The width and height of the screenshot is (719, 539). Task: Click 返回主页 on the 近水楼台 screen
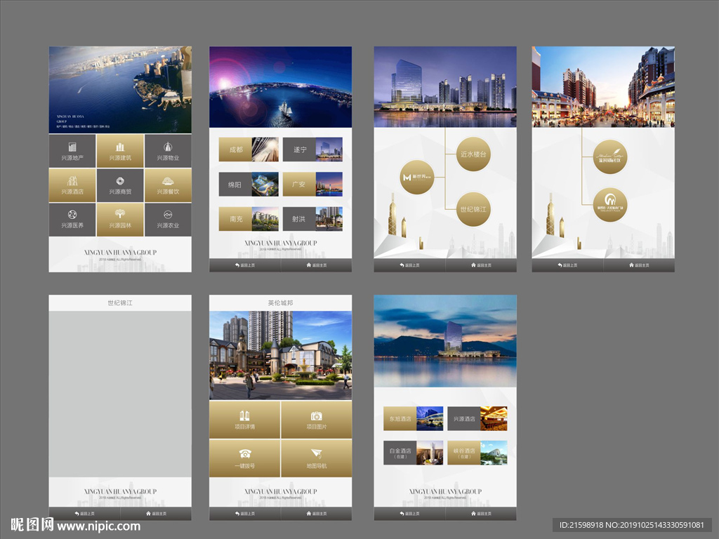click(x=481, y=265)
